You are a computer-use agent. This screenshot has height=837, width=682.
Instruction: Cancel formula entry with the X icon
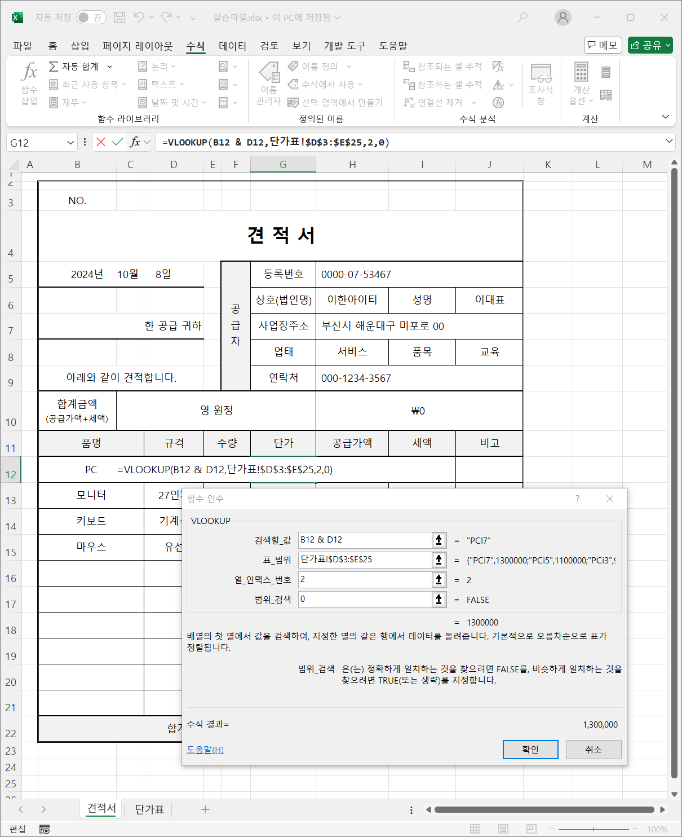coord(101,142)
